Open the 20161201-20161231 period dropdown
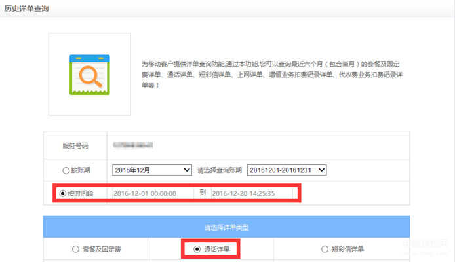The width and height of the screenshot is (455, 262). (287, 170)
